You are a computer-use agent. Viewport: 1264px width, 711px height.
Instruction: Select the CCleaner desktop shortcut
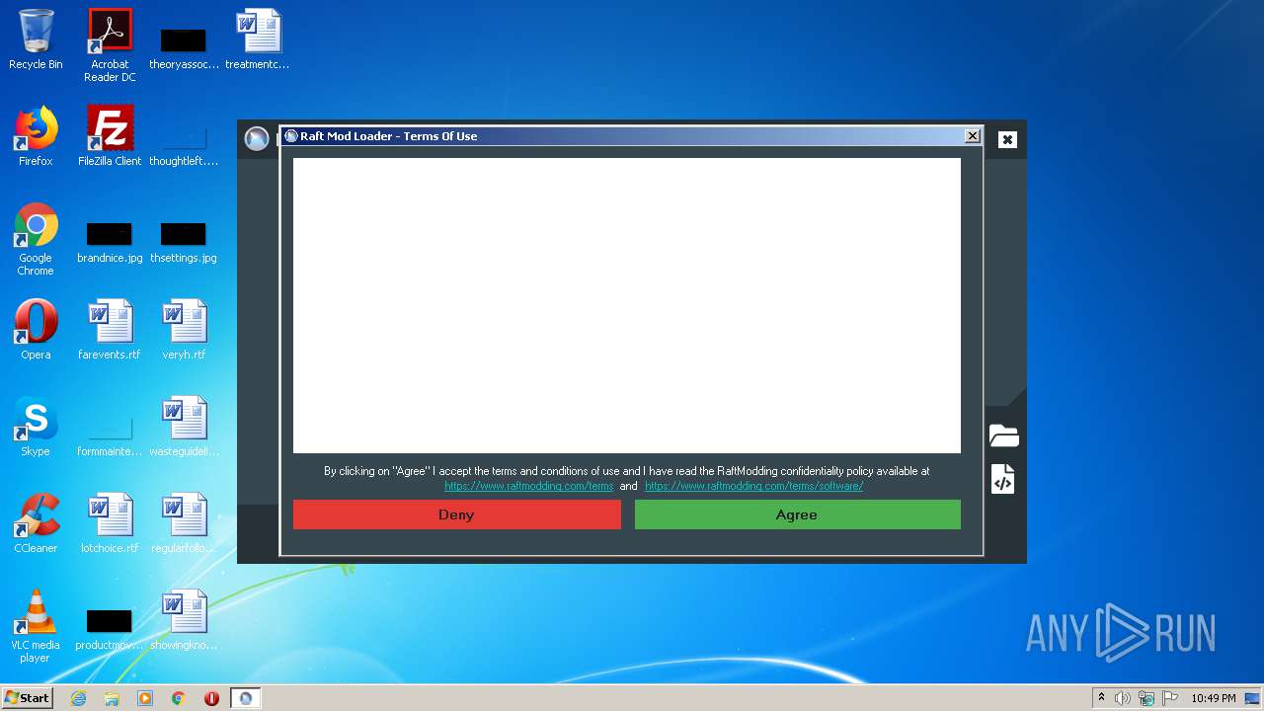coord(36,523)
